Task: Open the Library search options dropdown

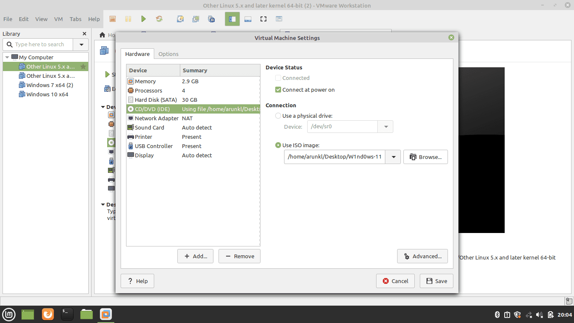Action: pyautogui.click(x=81, y=45)
